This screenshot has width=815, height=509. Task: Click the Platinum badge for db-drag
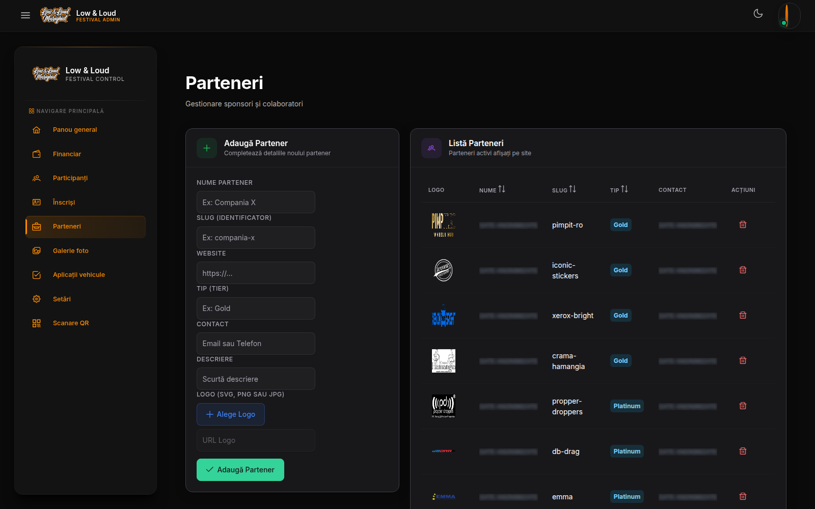coord(627,451)
